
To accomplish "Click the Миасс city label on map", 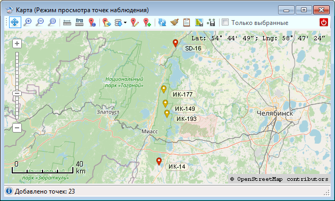I will point(149,132).
